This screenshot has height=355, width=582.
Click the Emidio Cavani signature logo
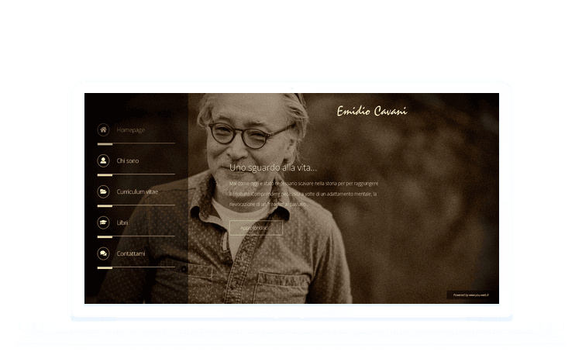pos(371,111)
